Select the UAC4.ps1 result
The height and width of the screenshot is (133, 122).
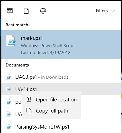click(x=61, y=89)
